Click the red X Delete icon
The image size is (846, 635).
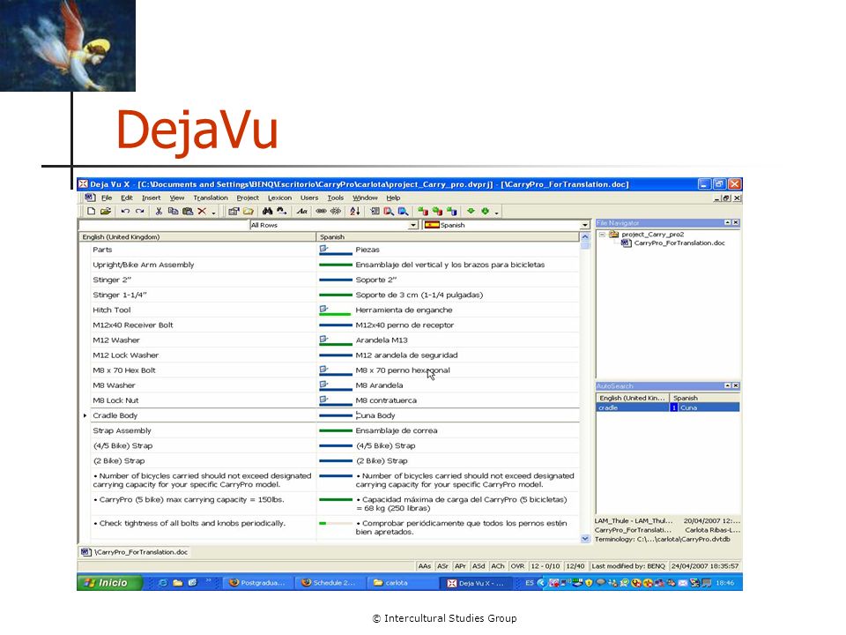(202, 211)
